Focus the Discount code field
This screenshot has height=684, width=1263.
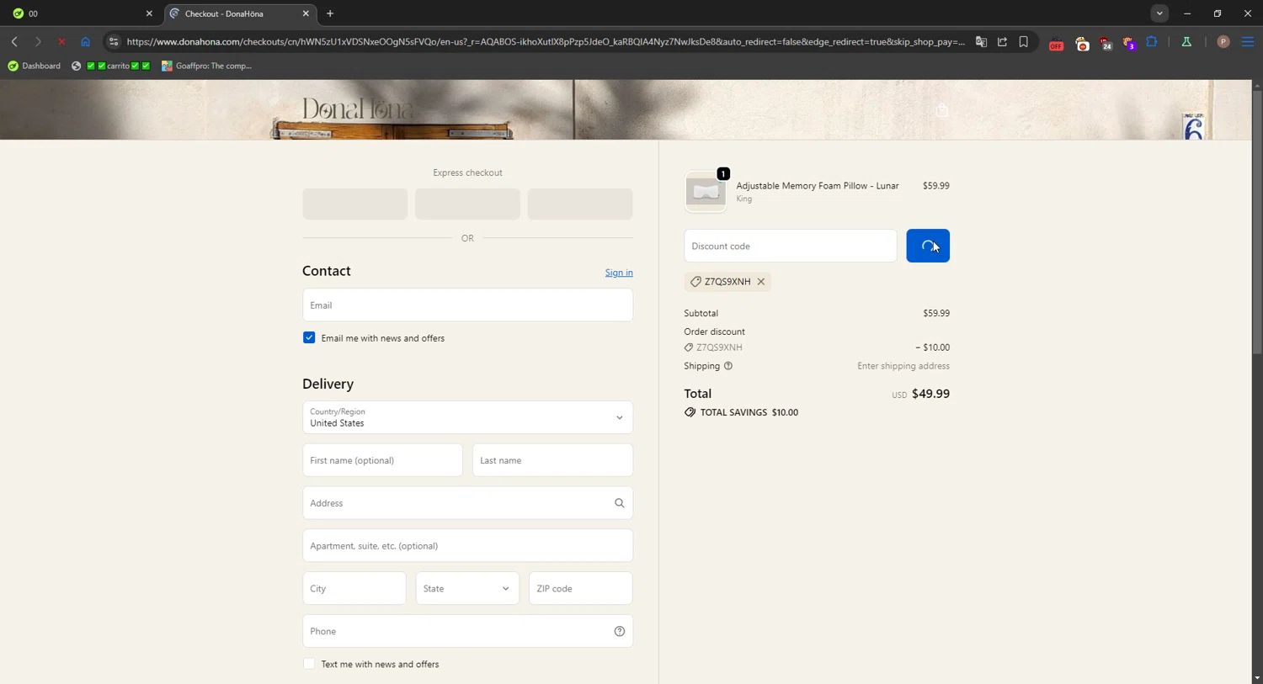coord(791,246)
